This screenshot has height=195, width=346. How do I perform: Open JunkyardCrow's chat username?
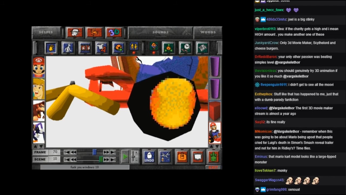266,43
